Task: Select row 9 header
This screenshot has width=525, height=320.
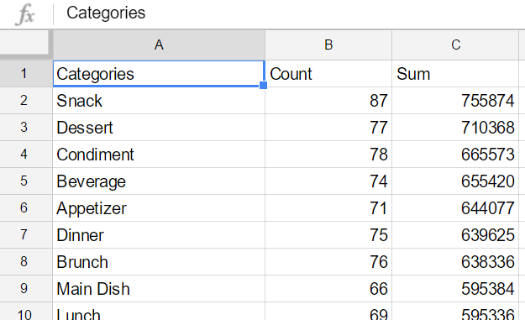Action: point(24,289)
